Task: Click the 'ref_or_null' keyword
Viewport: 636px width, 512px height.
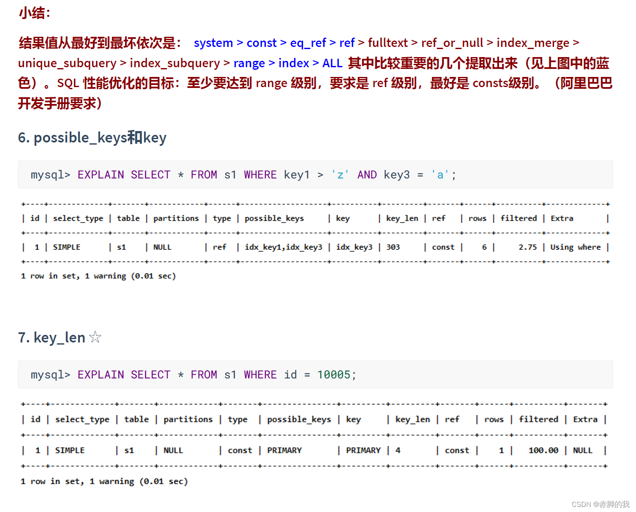Action: pyautogui.click(x=452, y=43)
